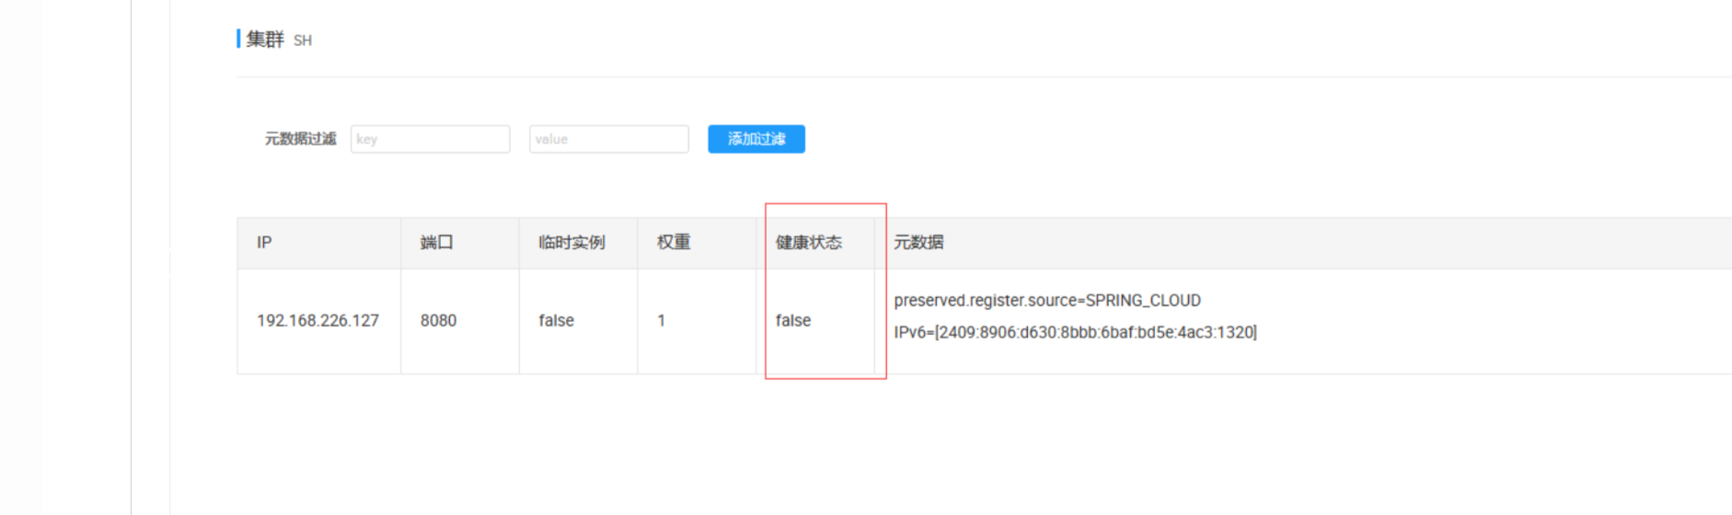
Task: Click the 临时实例 column header
Action: [572, 242]
